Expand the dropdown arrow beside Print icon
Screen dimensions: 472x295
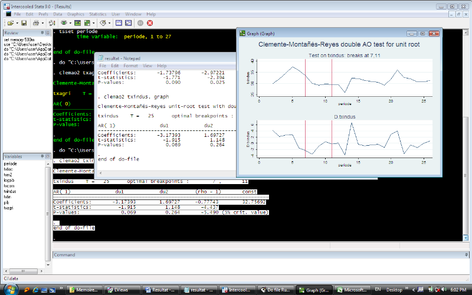point(43,22)
